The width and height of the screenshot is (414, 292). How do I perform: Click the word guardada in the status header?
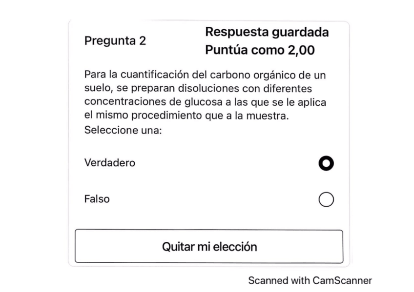tap(300, 32)
